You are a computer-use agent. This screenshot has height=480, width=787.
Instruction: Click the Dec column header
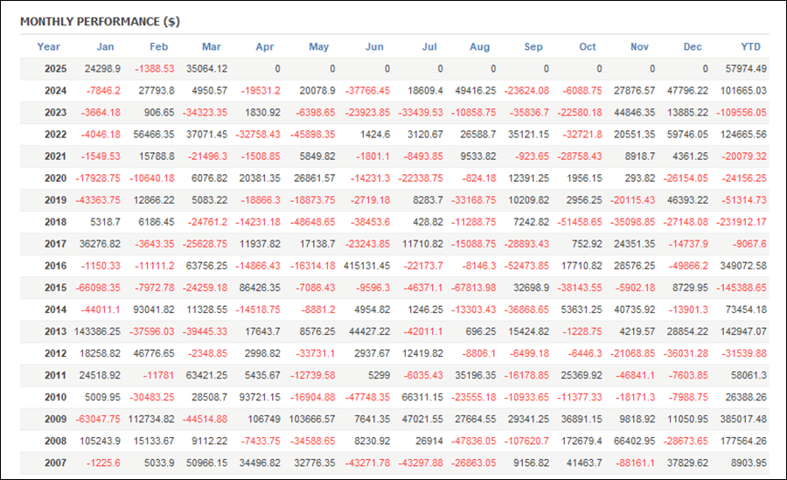click(693, 46)
